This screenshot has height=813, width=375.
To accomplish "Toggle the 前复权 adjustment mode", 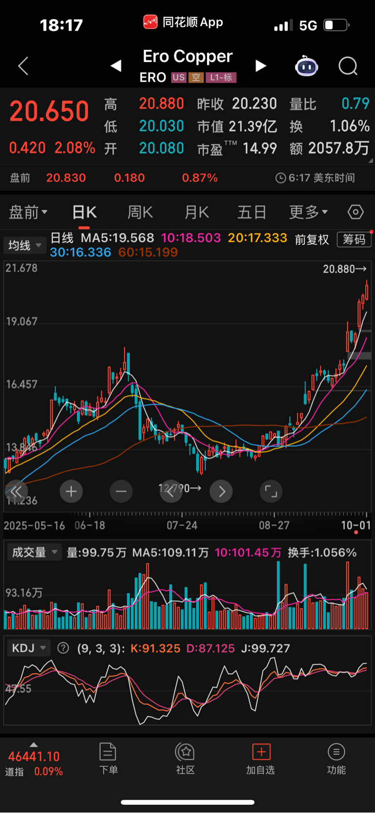I will coord(312,239).
